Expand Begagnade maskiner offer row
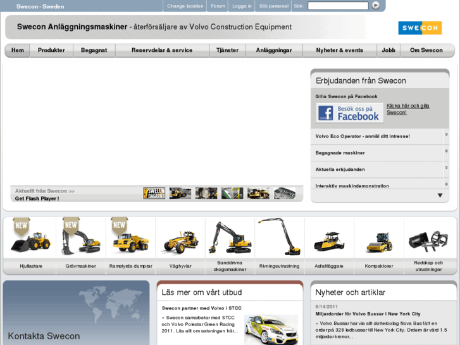Image resolution: width=460 pixels, height=345 pixels. 380,153
